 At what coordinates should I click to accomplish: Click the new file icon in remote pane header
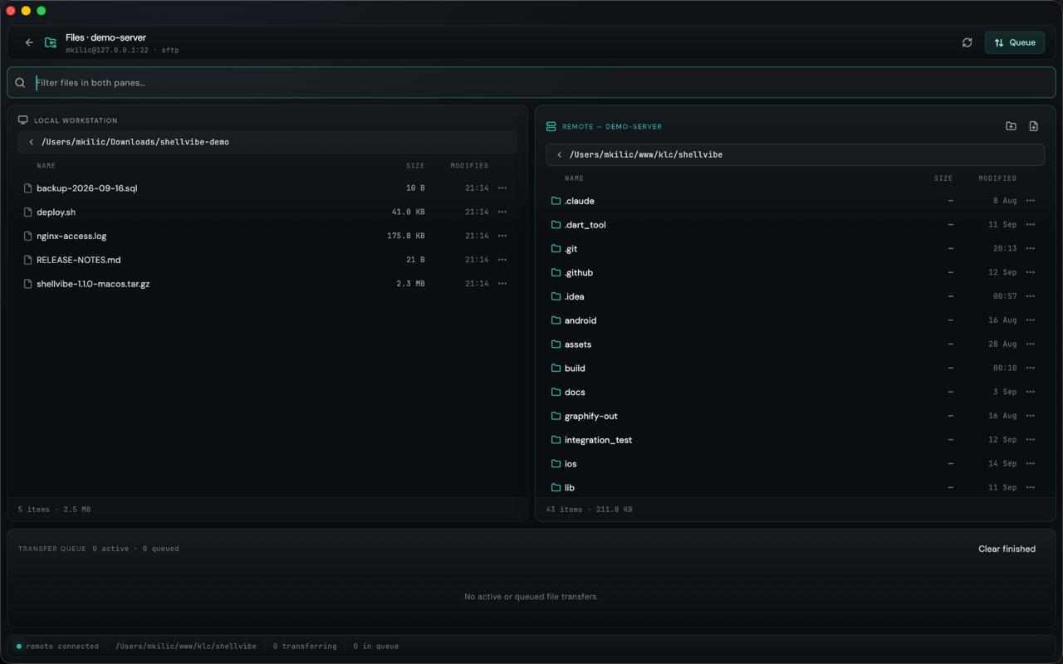[1034, 126]
